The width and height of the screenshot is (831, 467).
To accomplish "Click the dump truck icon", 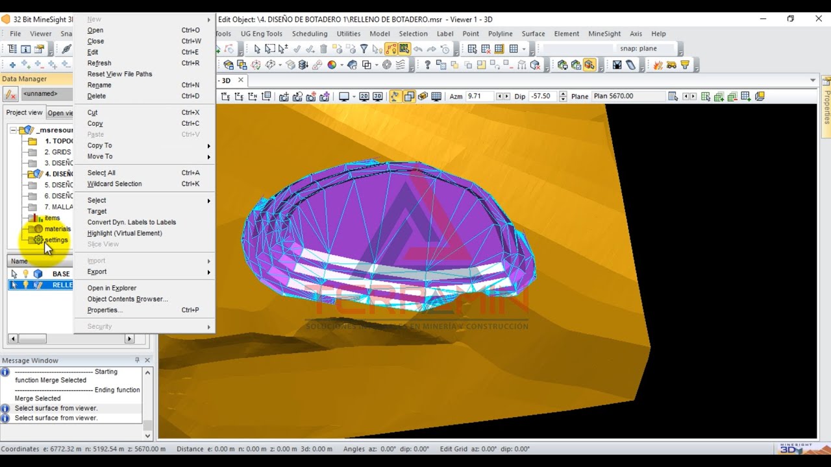I will pyautogui.click(x=671, y=65).
